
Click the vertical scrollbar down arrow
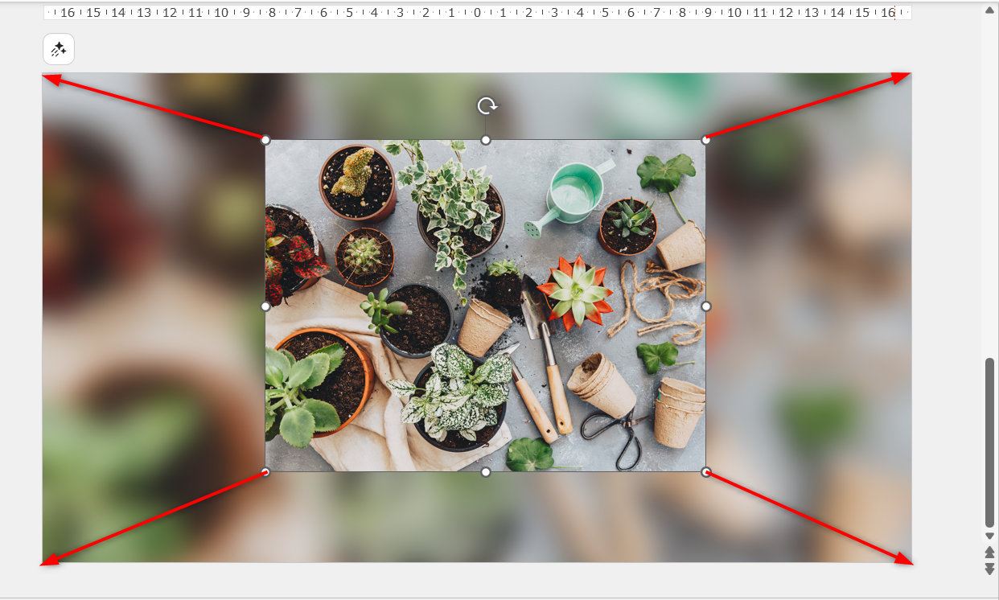tap(990, 536)
